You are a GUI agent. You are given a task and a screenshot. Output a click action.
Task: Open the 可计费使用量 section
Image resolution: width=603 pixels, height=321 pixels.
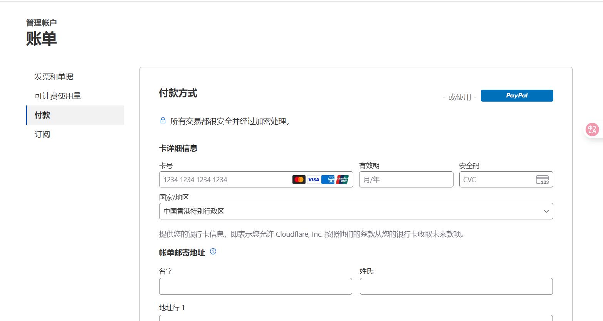point(58,96)
